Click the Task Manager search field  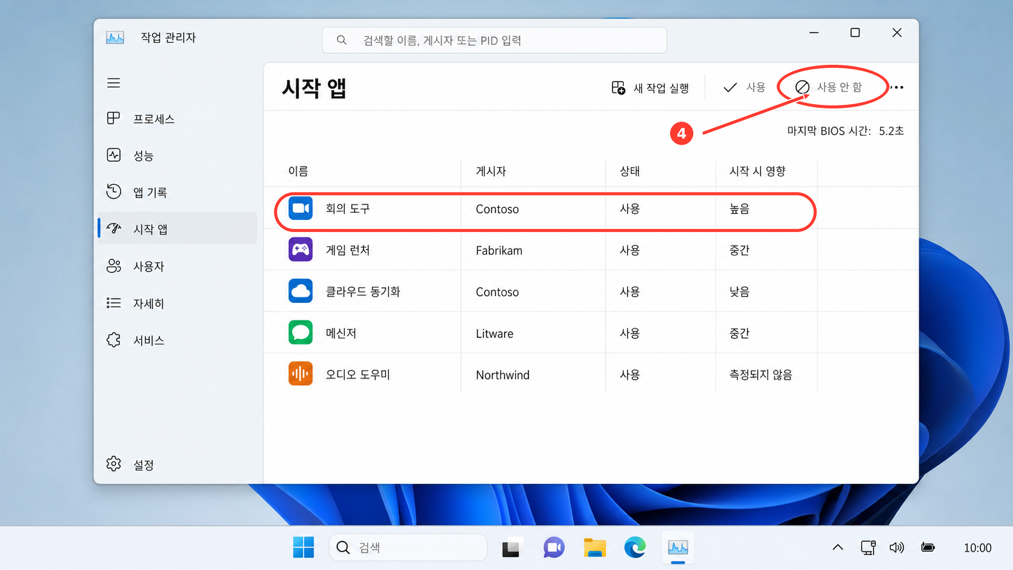pyautogui.click(x=494, y=40)
